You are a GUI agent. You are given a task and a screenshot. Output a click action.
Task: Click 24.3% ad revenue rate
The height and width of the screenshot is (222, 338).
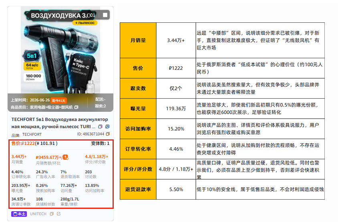[42, 172]
